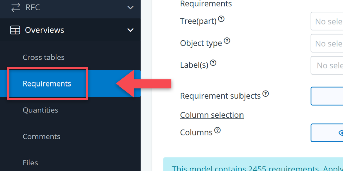Open the Label(s) selection dropdown
Viewport: 343px width, 171px height.
point(327,65)
